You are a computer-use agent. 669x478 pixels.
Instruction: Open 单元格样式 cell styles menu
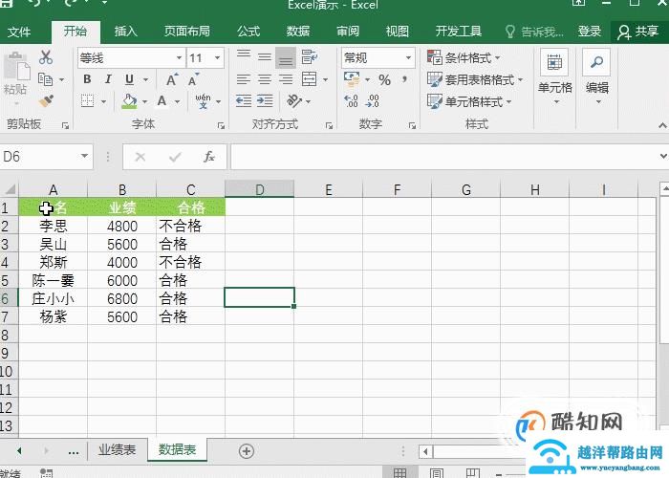click(469, 101)
